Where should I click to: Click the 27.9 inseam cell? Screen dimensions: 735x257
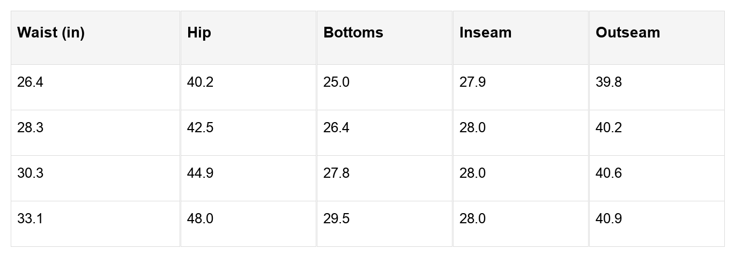pos(472,82)
